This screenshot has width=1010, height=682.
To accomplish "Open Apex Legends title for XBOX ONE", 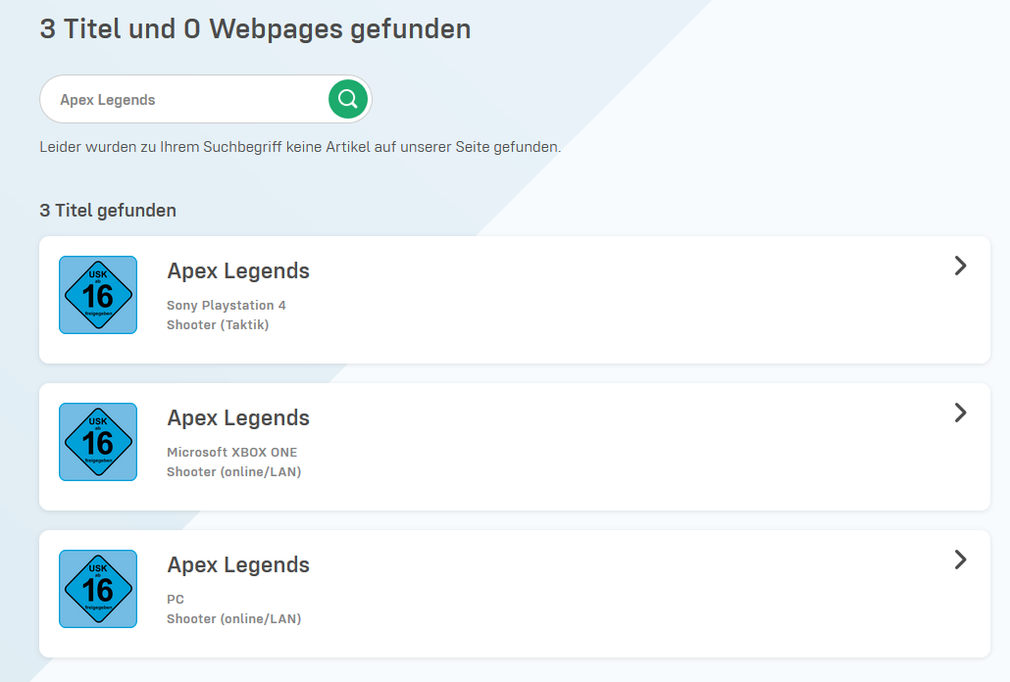I will [238, 418].
